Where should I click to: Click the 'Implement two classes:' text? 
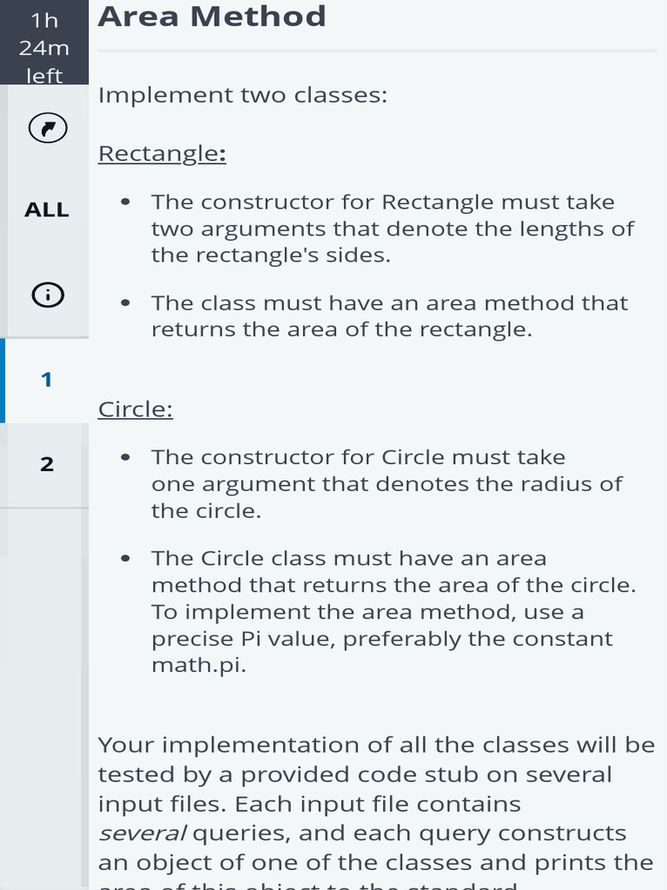[x=242, y=95]
